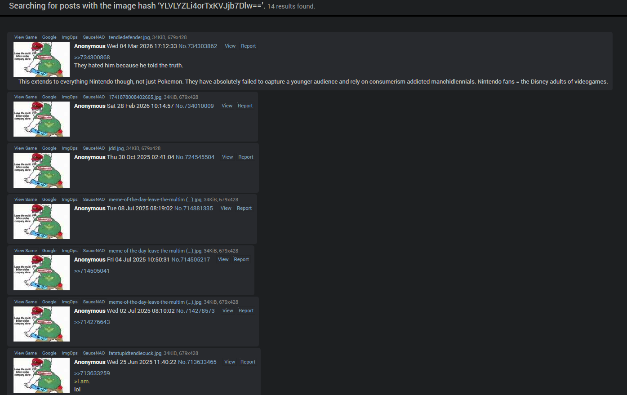Follow the >>714276643 quote link
This screenshot has height=395, width=627.
coord(92,322)
